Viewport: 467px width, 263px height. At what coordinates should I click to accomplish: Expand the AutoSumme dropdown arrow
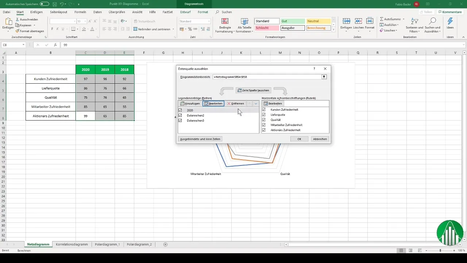tap(403, 19)
